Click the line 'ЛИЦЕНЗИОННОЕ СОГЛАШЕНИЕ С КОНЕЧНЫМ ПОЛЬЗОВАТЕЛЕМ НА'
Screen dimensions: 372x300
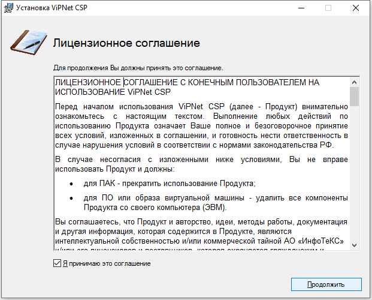pyautogui.click(x=187, y=82)
